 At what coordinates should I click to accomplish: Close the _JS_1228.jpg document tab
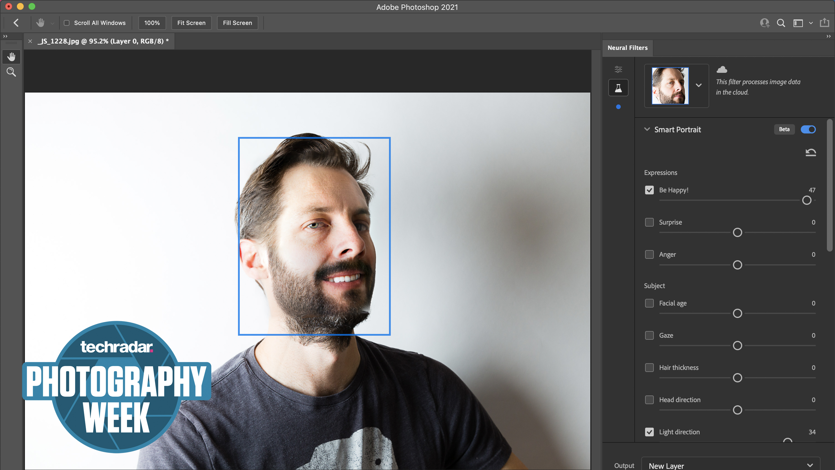click(30, 41)
